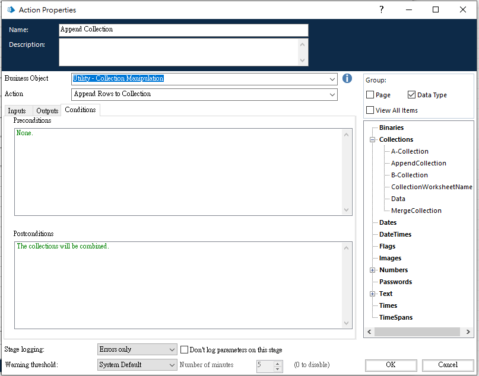Click the OK button
The image size is (479, 376).
click(391, 365)
